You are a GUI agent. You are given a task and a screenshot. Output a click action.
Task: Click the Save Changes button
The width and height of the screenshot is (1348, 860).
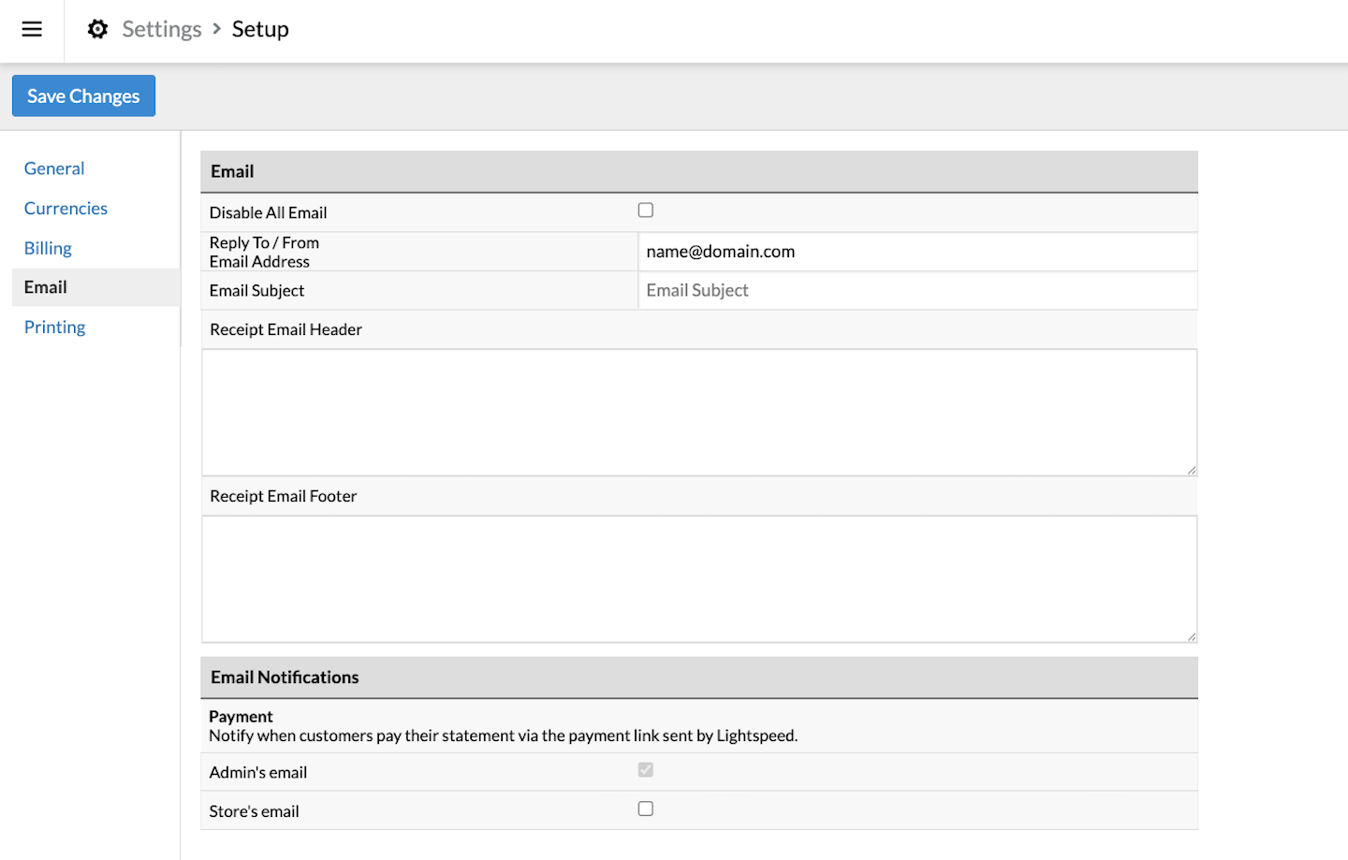pos(83,95)
